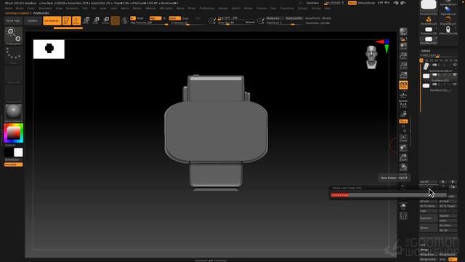Adjust the Rgb Intensity slider
The height and width of the screenshot is (262, 465).
pyautogui.click(x=150, y=23)
